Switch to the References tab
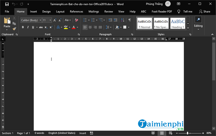216x136 pixels. click(x=76, y=12)
